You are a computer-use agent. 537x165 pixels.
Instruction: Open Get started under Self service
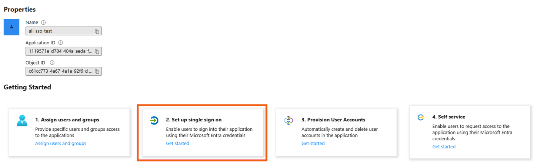(444, 147)
